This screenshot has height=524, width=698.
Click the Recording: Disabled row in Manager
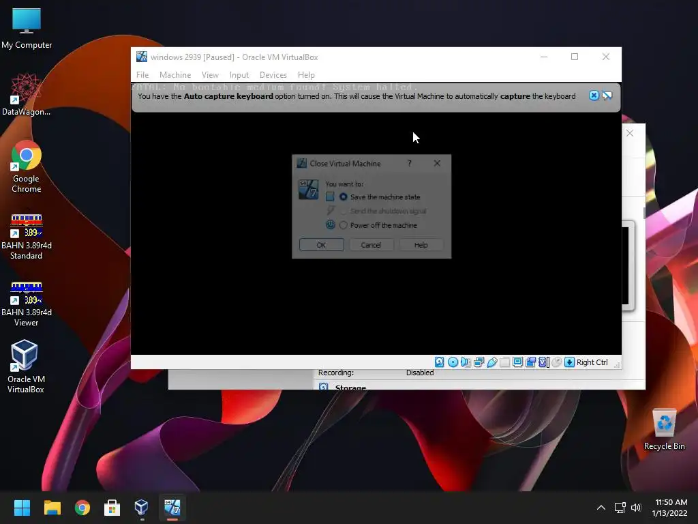pos(376,373)
